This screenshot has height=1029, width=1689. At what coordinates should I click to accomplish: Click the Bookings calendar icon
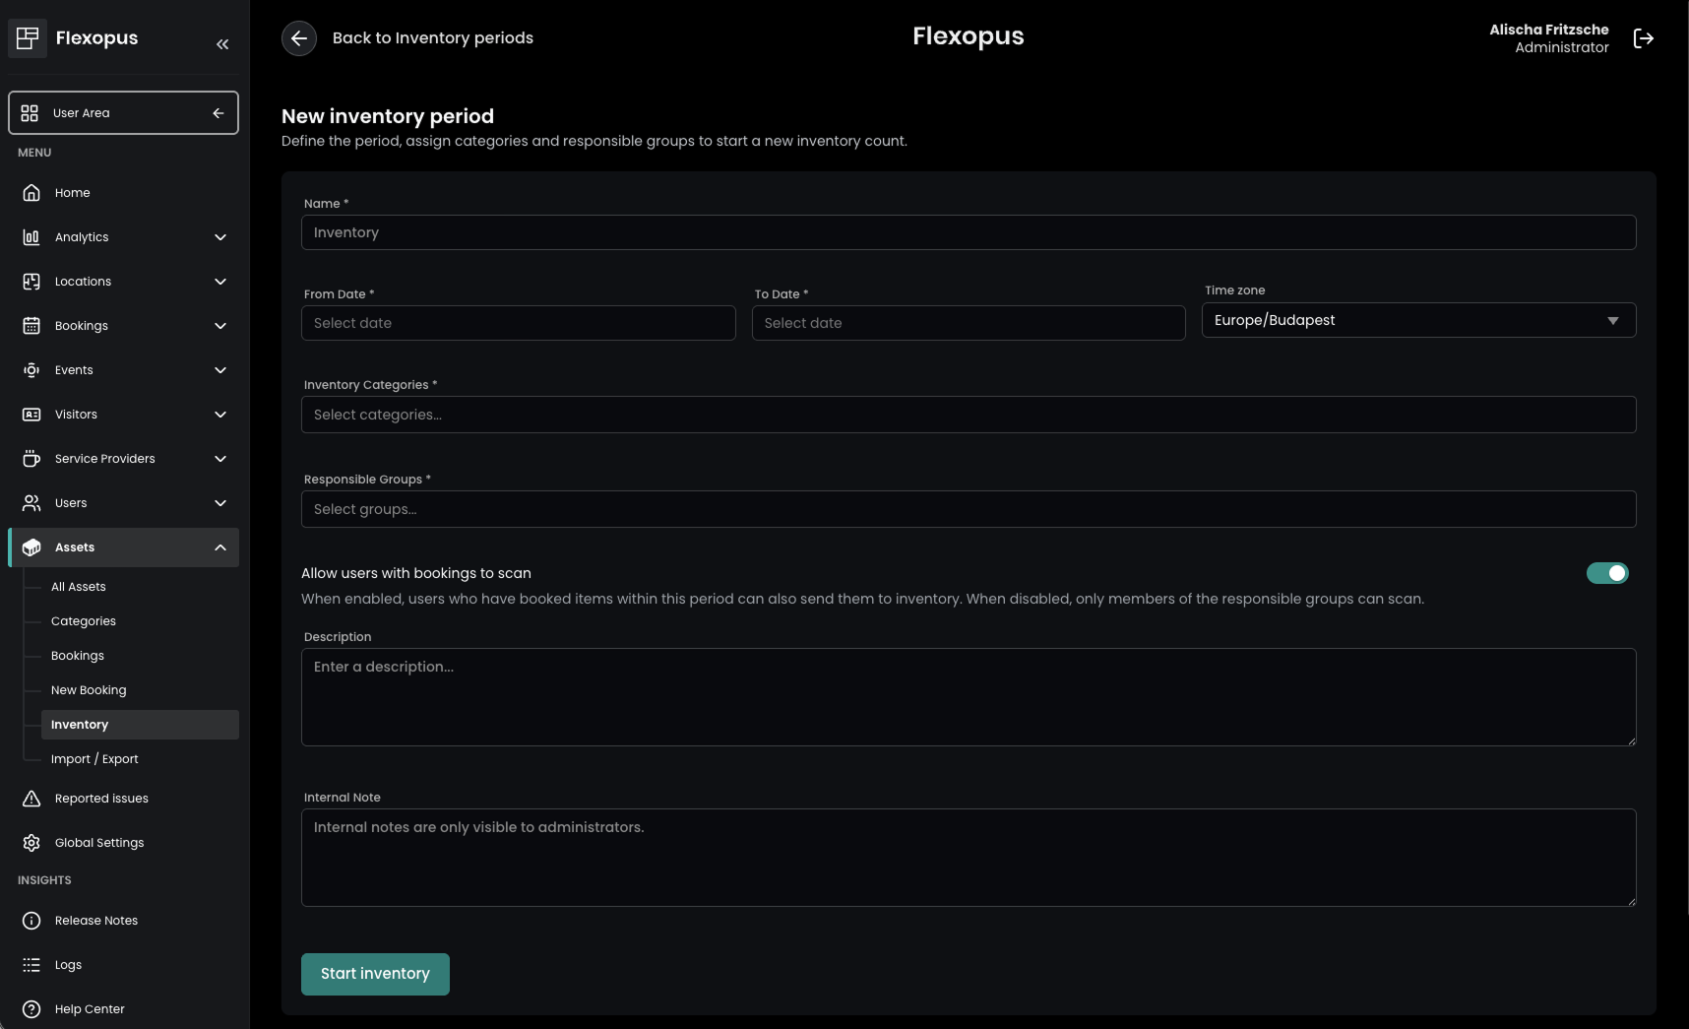click(x=31, y=326)
